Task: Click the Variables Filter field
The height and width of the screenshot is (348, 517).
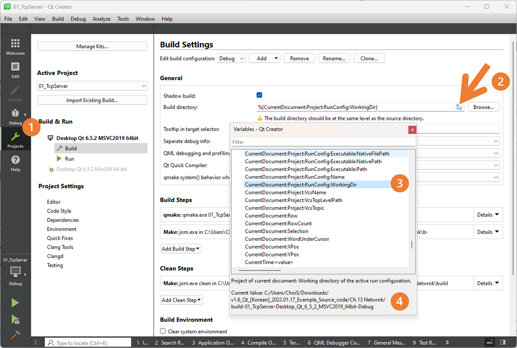Action: tap(323, 142)
